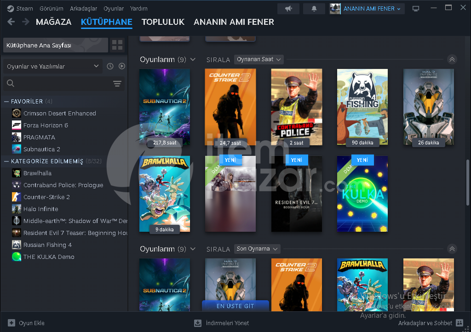The image size is (471, 332).
Task: Go back with the left arrow
Action: [x=11, y=22]
